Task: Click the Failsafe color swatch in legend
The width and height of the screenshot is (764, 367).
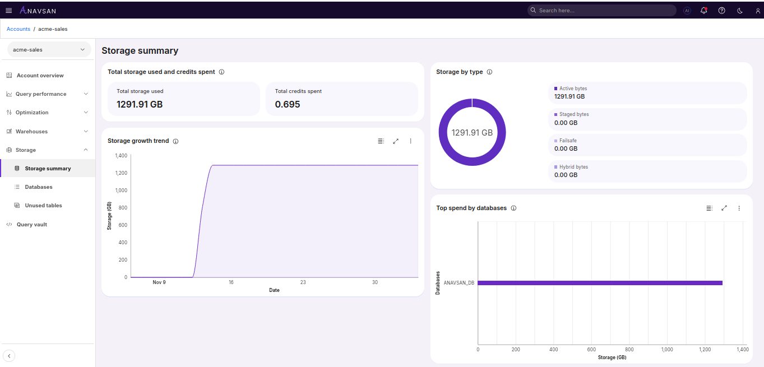Action: coord(555,141)
